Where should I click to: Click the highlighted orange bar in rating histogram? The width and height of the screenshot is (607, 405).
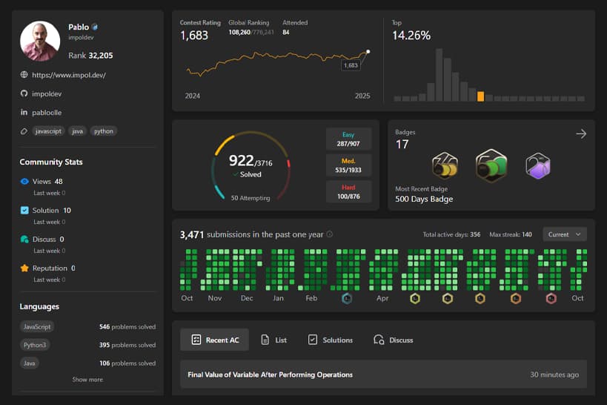pos(481,96)
